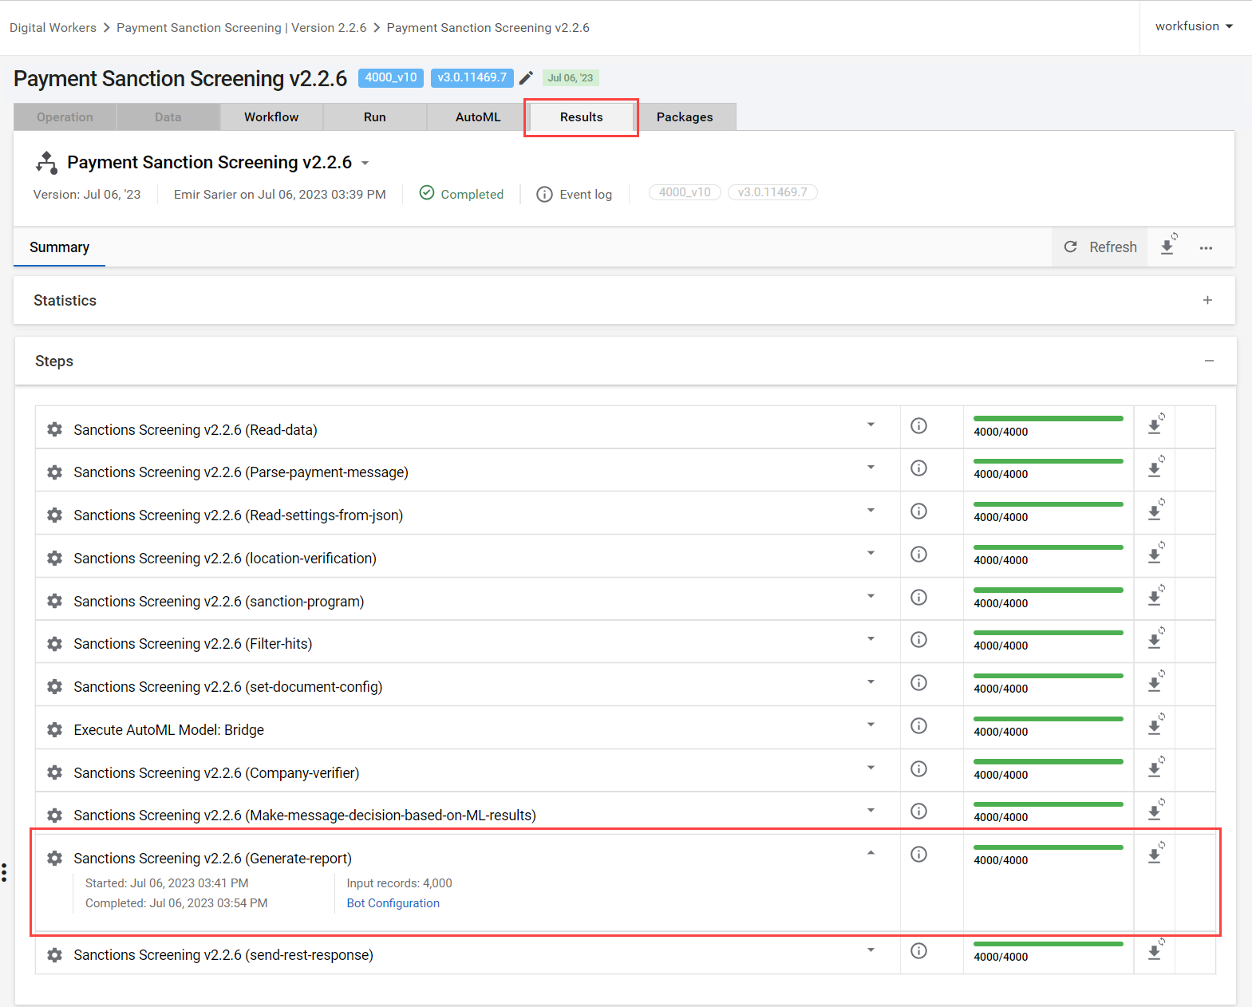Expand the set-document-config step details
1252x1007 pixels.
(871, 681)
